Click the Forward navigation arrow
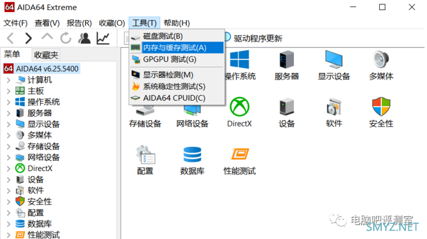This screenshot has width=427, height=239. [28, 38]
